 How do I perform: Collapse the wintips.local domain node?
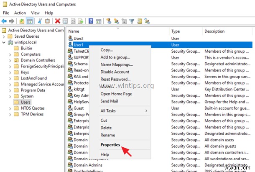click(x=4, y=43)
